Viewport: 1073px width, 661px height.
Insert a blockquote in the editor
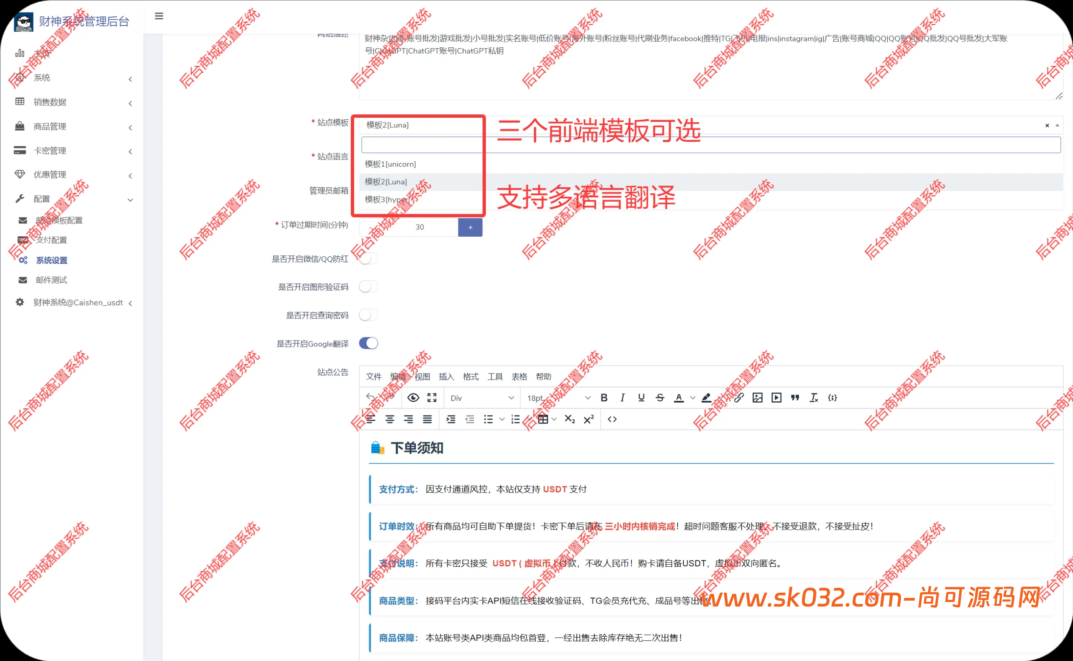tap(795, 398)
